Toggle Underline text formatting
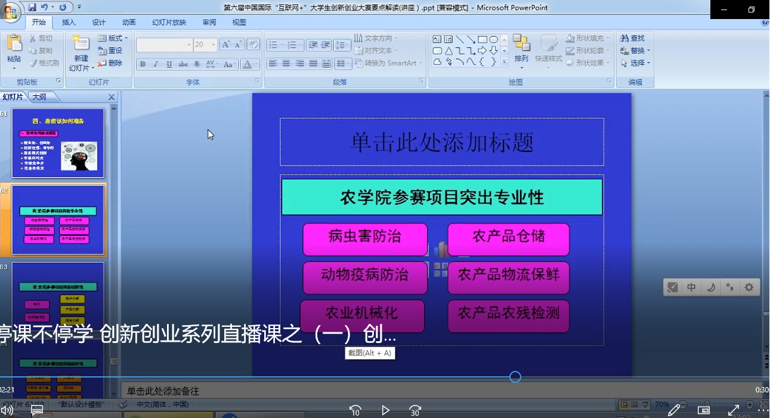Screen dimensions: 770x418 (169, 64)
